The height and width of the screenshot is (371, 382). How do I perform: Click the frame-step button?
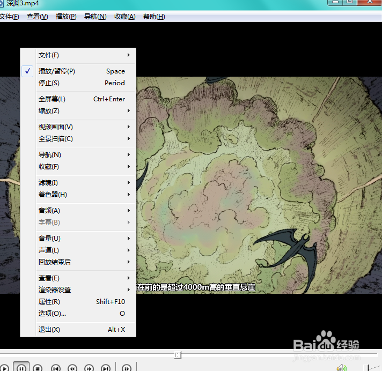point(127,368)
